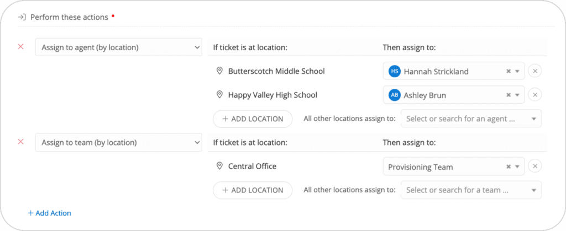Delete the Butterscotch Middle School location row
The width and height of the screenshot is (566, 231).
pos(535,71)
